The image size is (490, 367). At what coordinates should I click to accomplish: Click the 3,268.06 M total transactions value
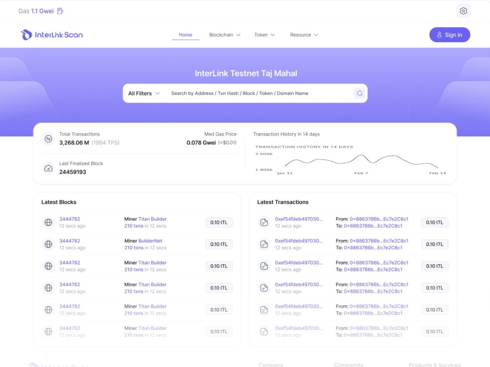74,143
